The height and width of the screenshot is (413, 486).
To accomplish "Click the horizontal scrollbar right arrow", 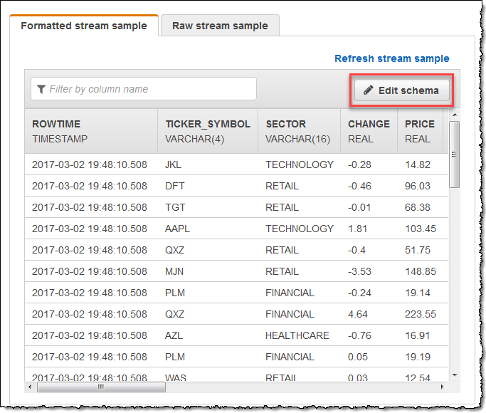I will click(x=442, y=387).
